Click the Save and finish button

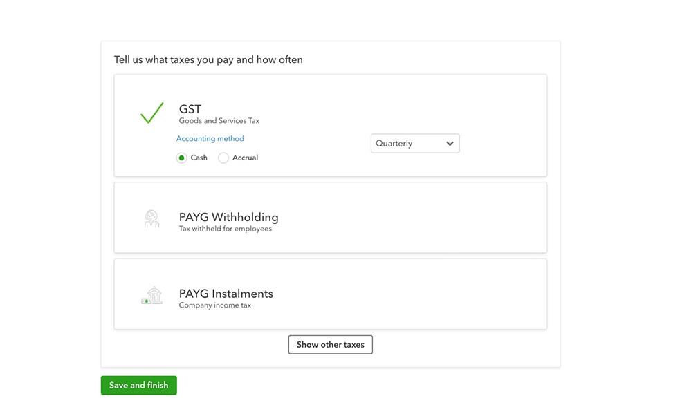138,385
